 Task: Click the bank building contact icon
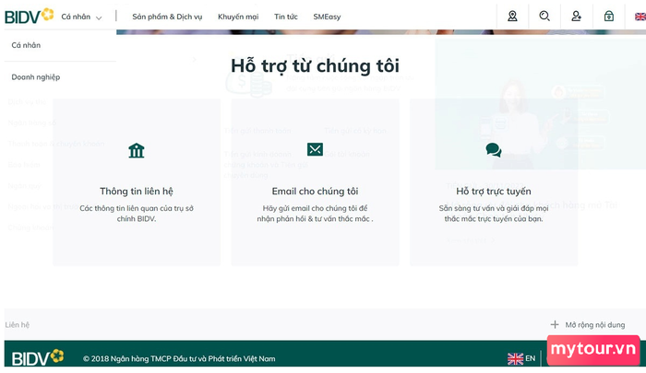(137, 150)
